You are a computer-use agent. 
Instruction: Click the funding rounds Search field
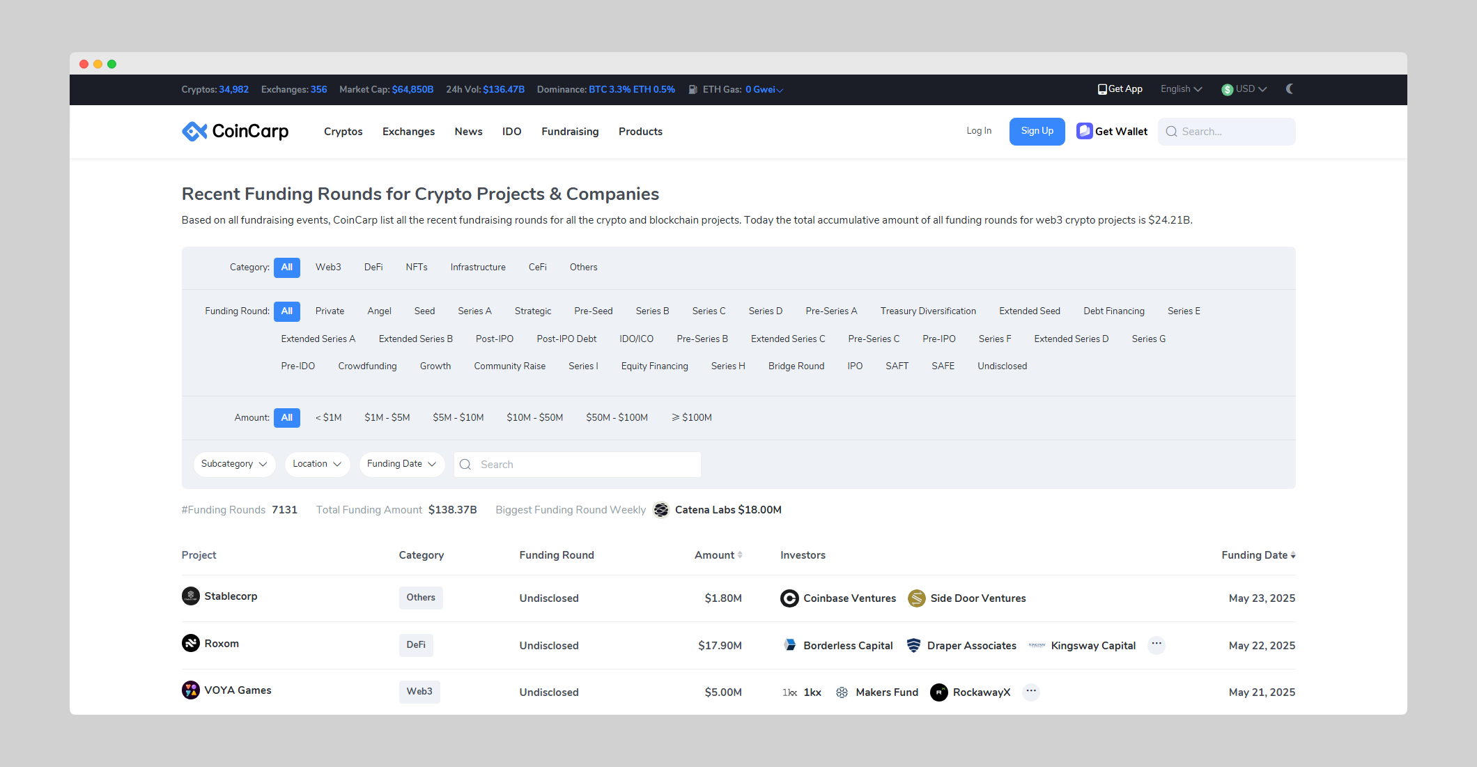pyautogui.click(x=577, y=465)
